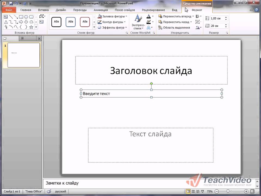This screenshot has width=261, height=196.
Task: Open the Экспресс-стили WordArt gallery
Action: [x=138, y=22]
